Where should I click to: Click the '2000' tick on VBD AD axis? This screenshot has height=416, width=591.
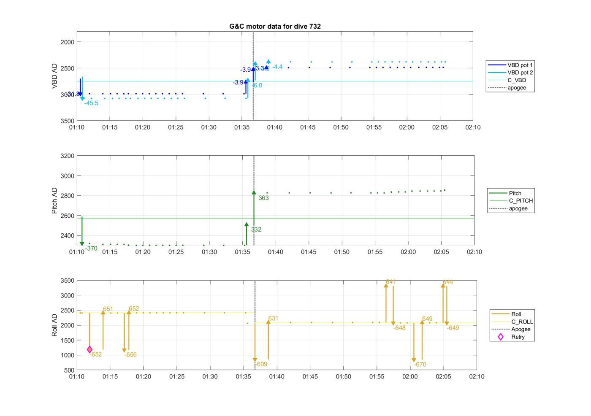[x=68, y=42]
